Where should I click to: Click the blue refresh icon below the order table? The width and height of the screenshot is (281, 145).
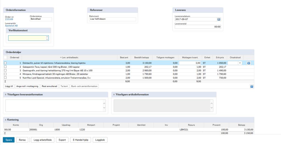[252, 86]
